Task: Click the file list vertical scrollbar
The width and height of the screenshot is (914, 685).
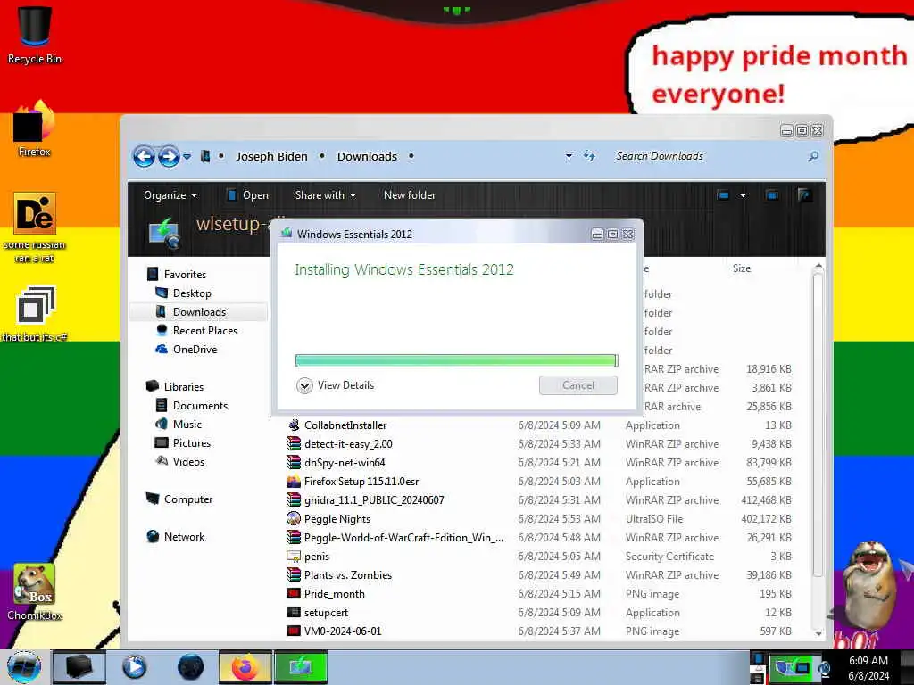Action: (818, 425)
